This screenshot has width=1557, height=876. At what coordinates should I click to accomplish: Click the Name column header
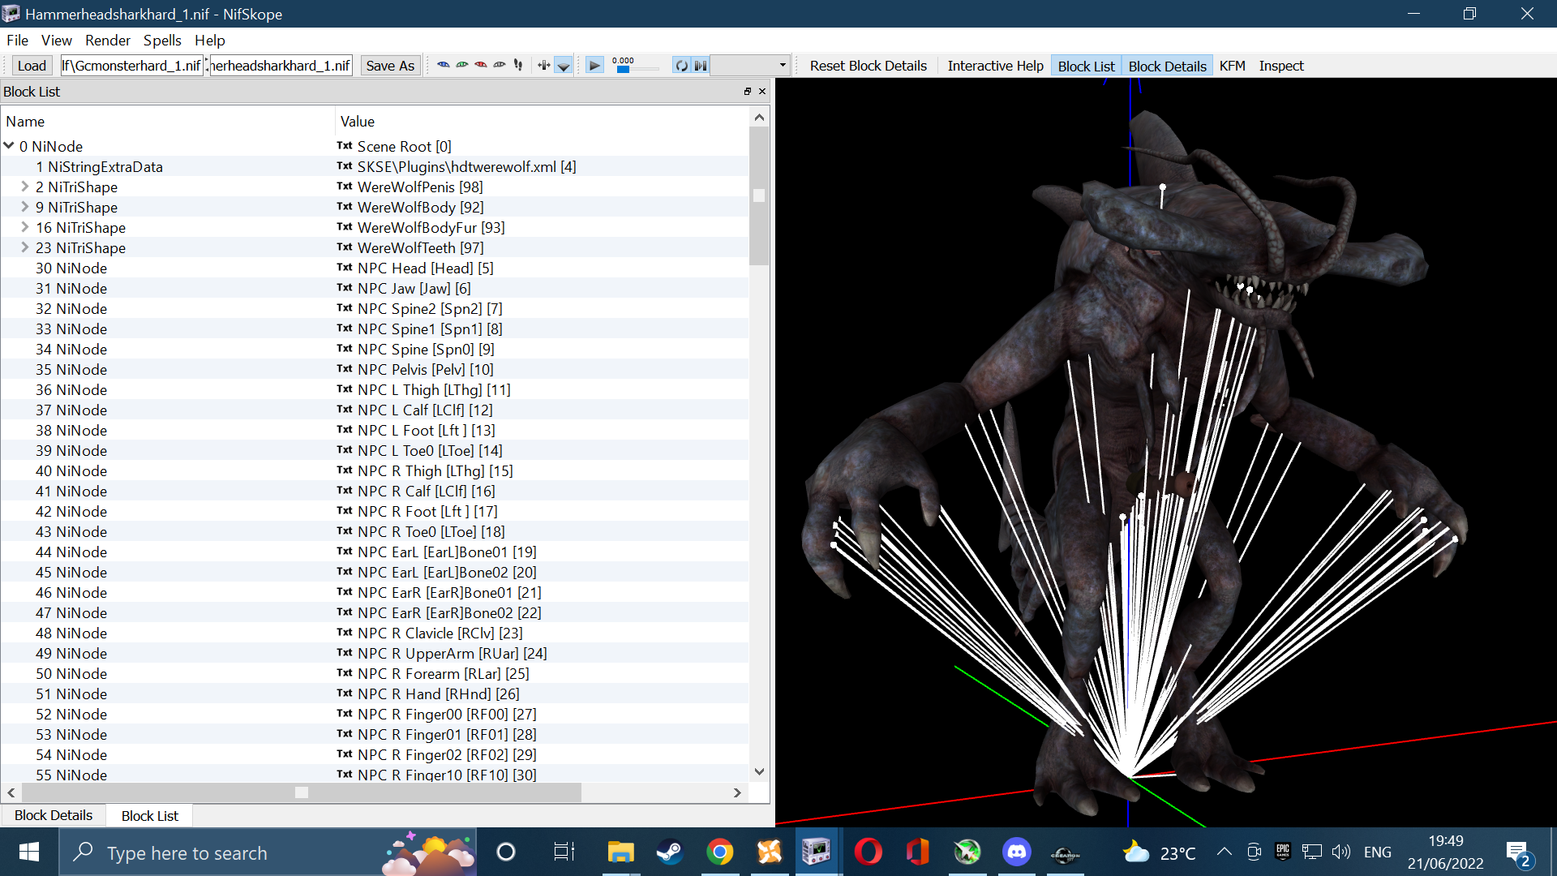click(x=167, y=121)
